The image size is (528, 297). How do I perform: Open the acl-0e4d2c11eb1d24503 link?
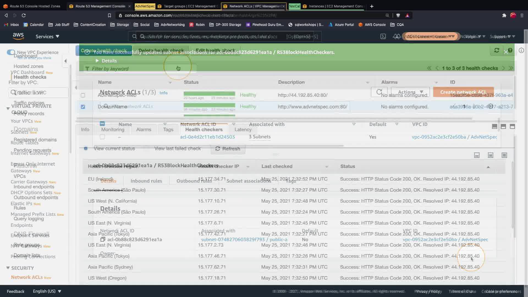pos(207,137)
